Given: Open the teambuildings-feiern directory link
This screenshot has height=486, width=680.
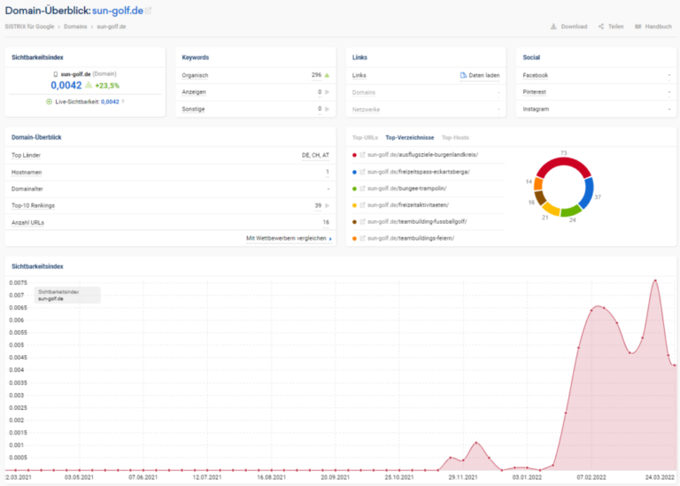Looking at the screenshot, I should pyautogui.click(x=411, y=238).
